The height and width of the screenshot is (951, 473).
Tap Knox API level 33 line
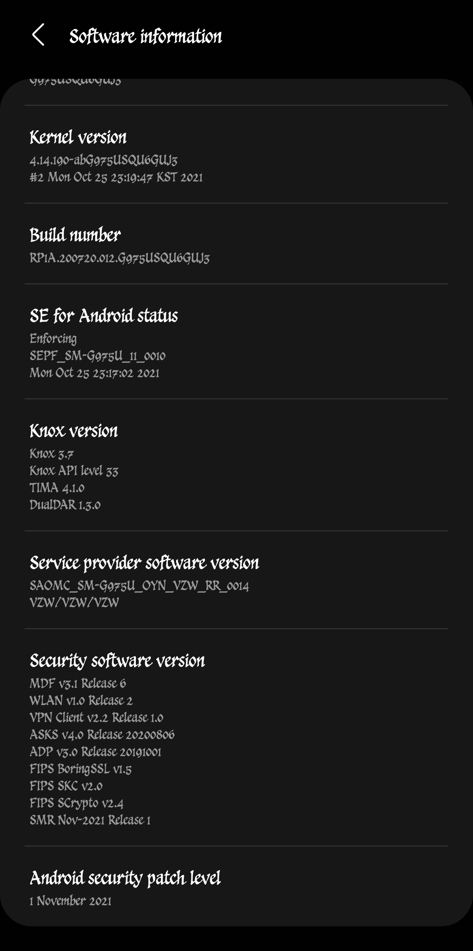(x=74, y=471)
